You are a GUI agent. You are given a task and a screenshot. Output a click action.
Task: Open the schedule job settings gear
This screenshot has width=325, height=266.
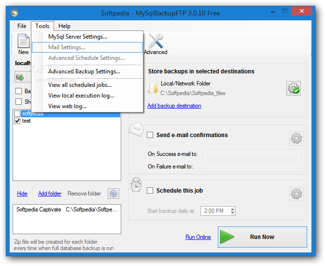[297, 194]
